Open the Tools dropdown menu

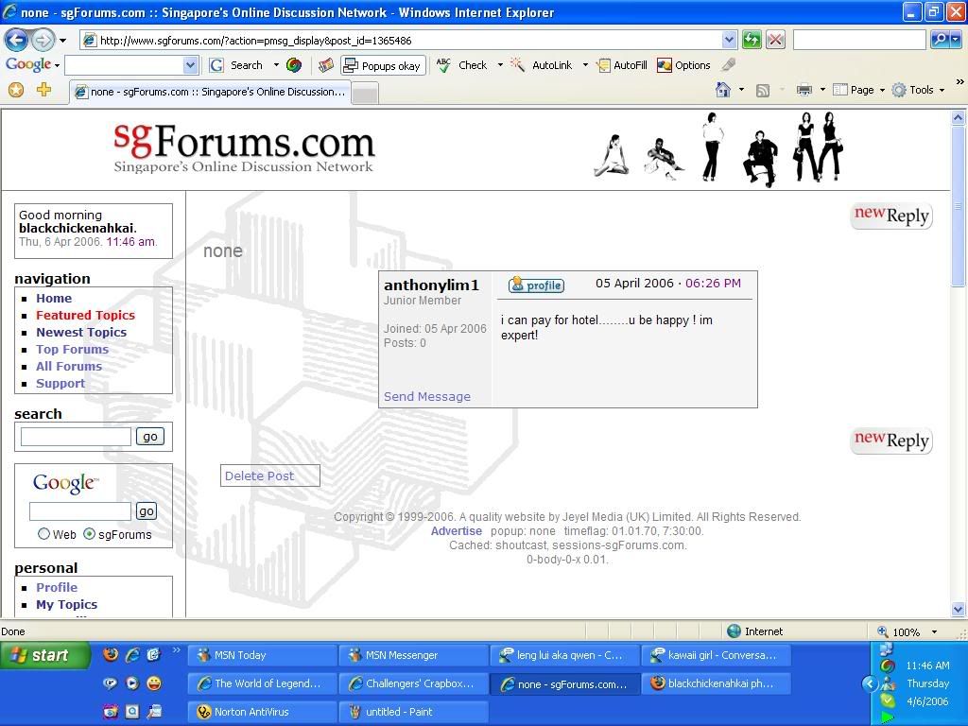click(918, 90)
